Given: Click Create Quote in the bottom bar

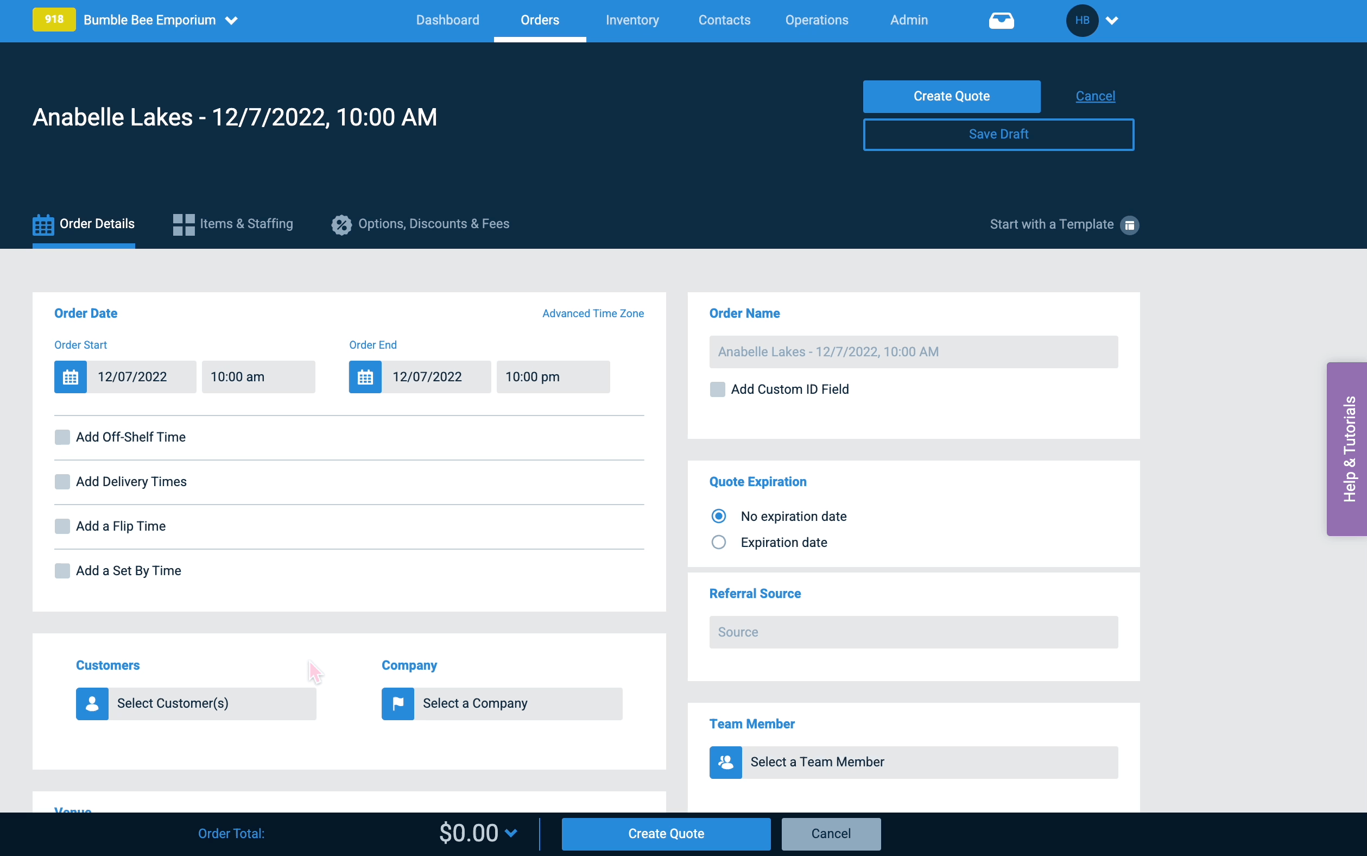Looking at the screenshot, I should pyautogui.click(x=666, y=834).
